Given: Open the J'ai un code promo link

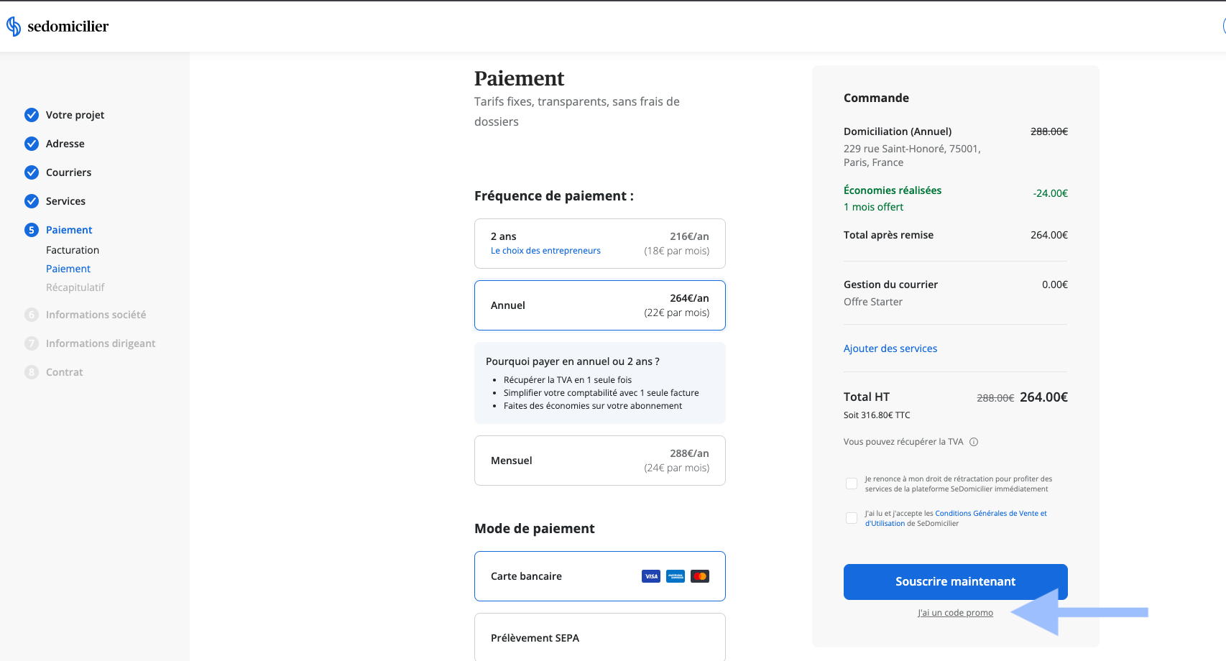Looking at the screenshot, I should point(955,613).
